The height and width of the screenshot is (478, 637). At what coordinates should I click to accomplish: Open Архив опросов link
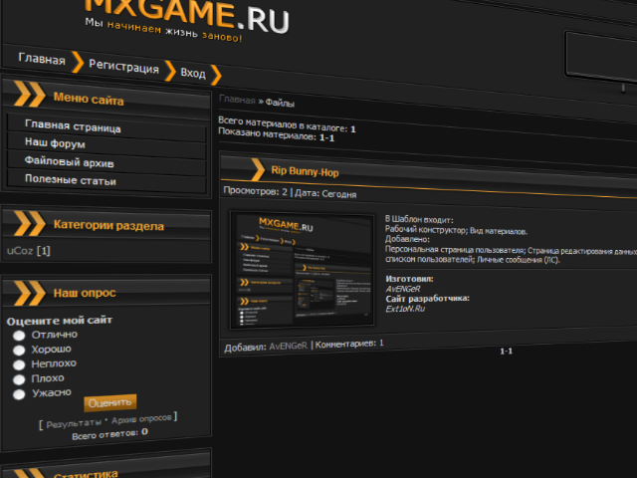point(141,418)
